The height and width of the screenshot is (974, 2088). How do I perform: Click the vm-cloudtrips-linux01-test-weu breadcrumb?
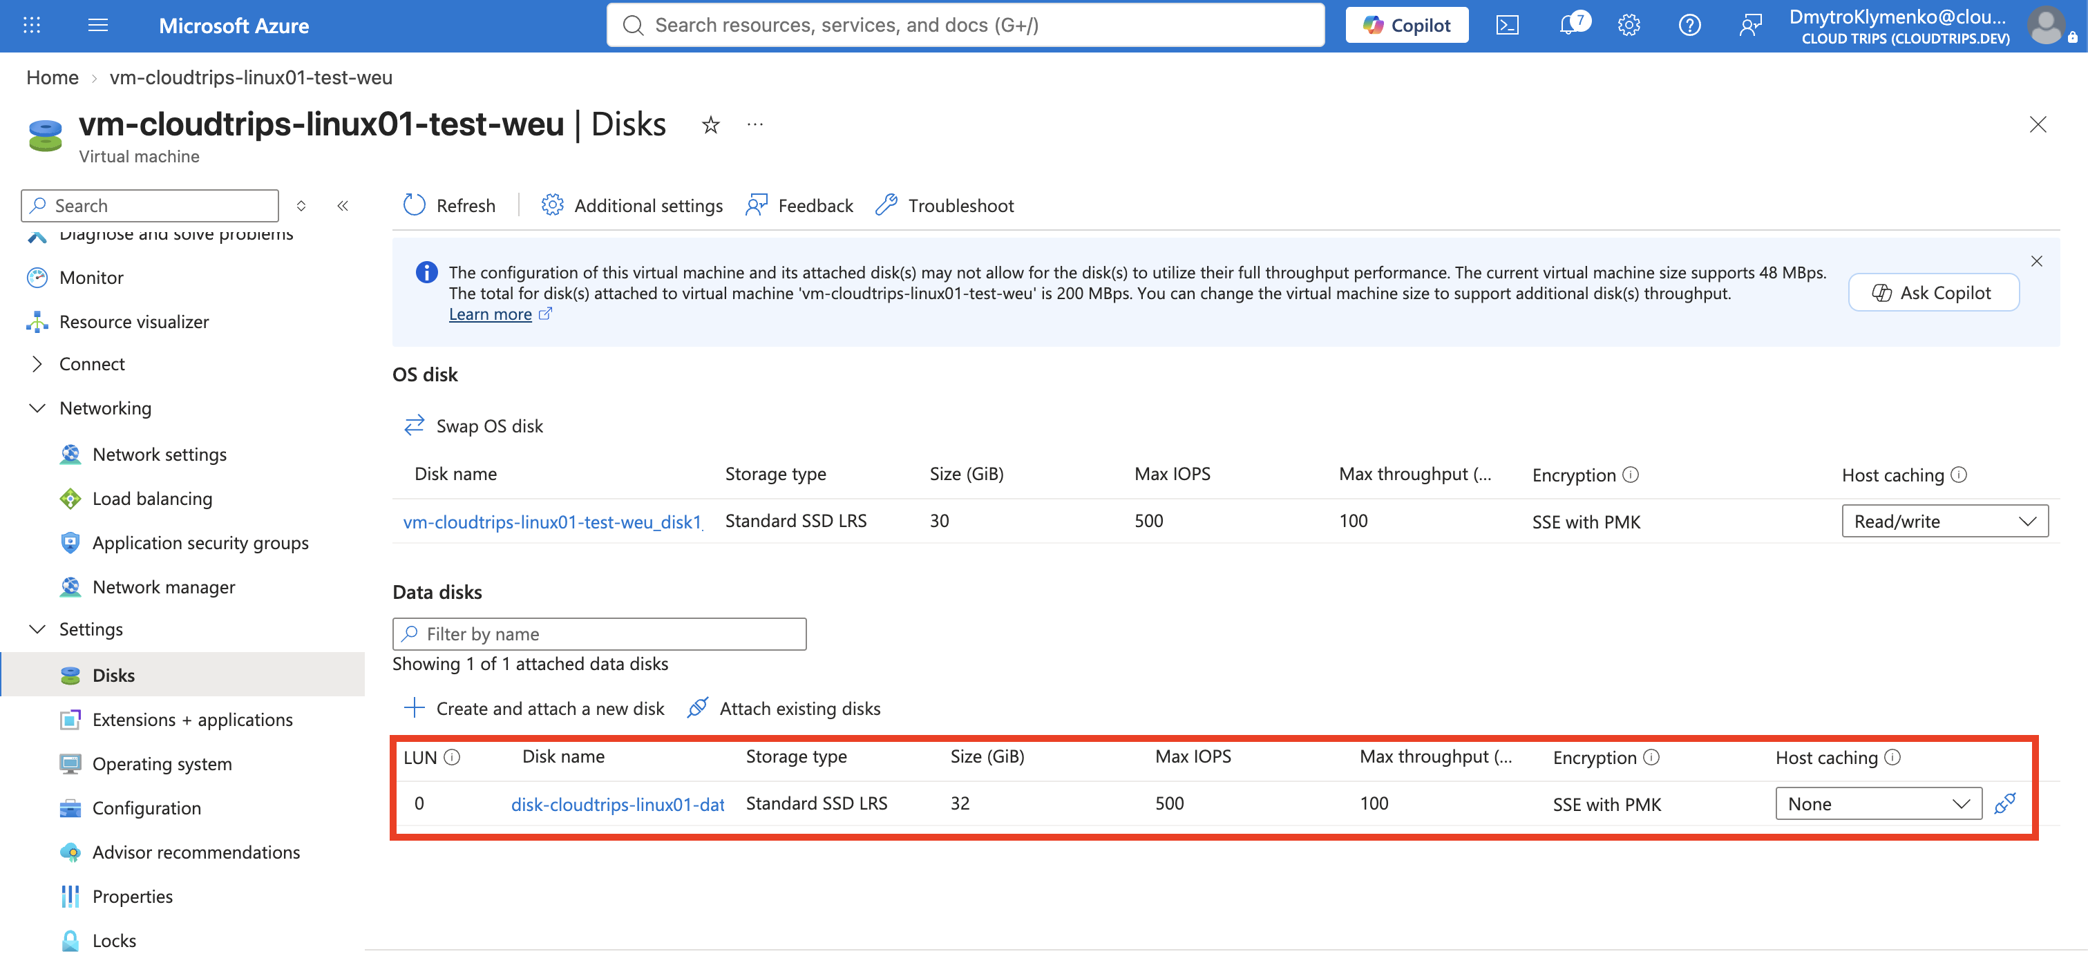coord(251,78)
